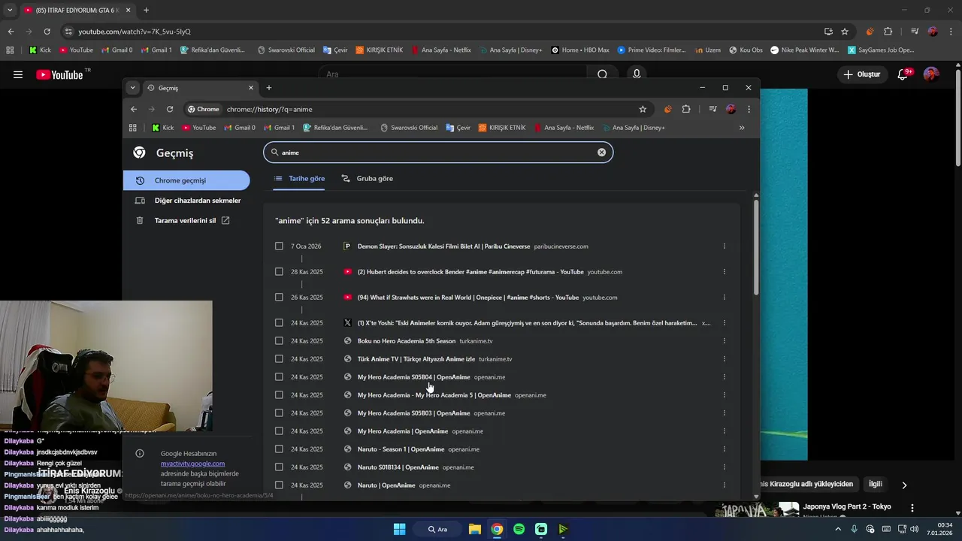Check the Strawhats Real World entry checkbox

pos(279,298)
